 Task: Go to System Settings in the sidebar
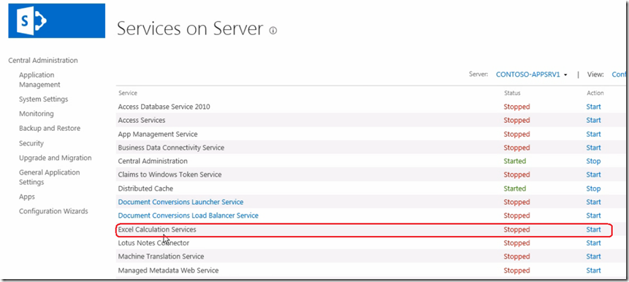tap(44, 99)
